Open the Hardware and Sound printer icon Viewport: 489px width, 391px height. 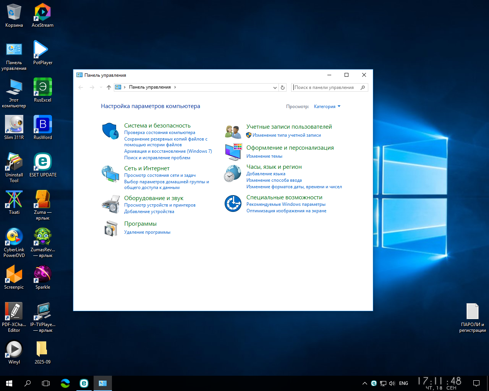(111, 204)
